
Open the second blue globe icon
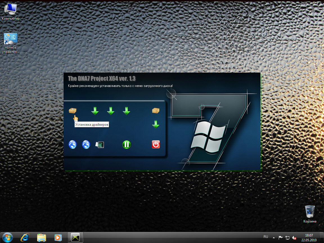[86, 145]
